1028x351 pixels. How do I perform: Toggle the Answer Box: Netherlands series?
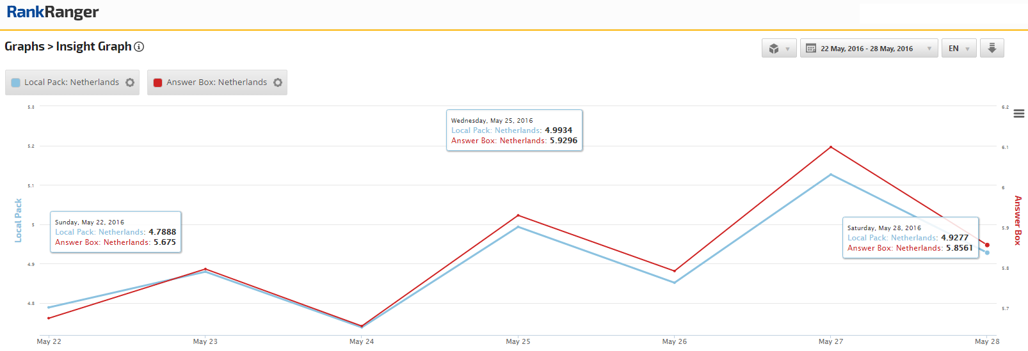(x=216, y=82)
